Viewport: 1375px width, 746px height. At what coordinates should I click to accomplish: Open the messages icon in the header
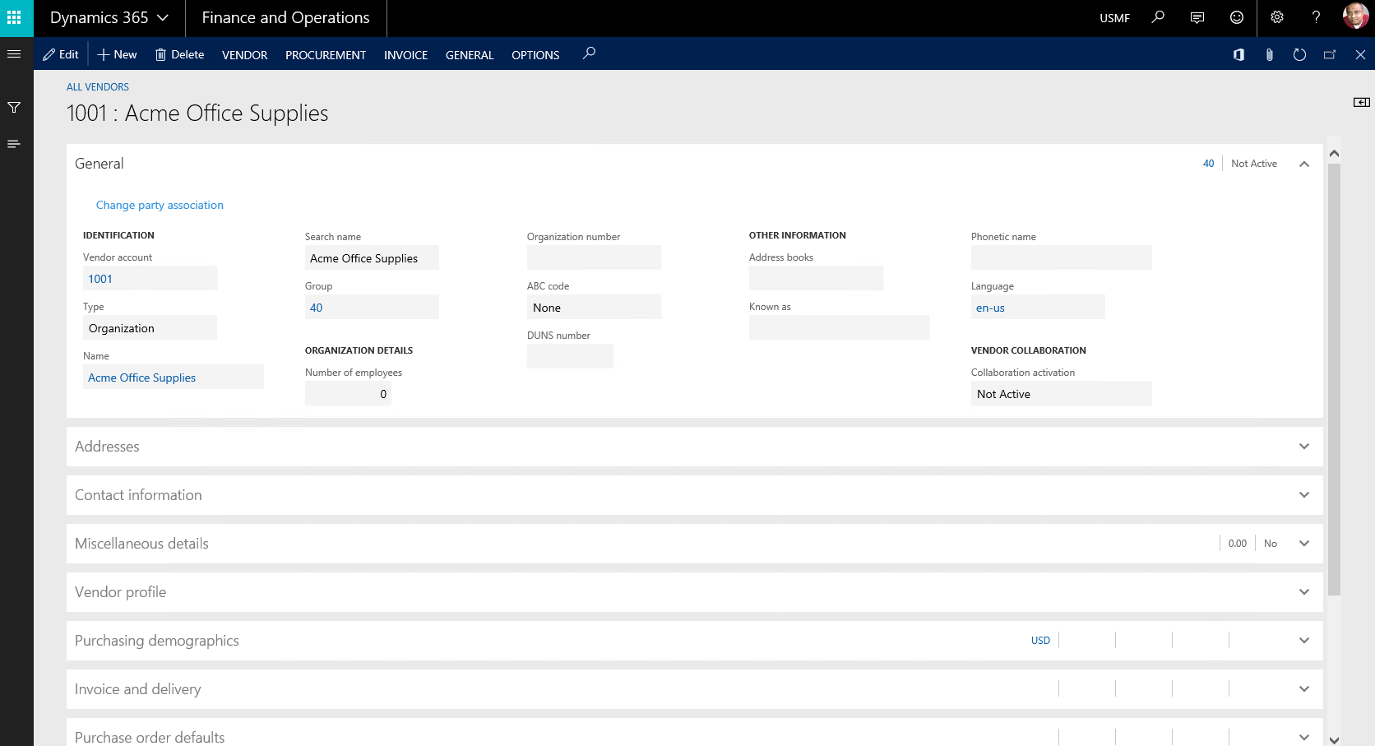(1197, 17)
